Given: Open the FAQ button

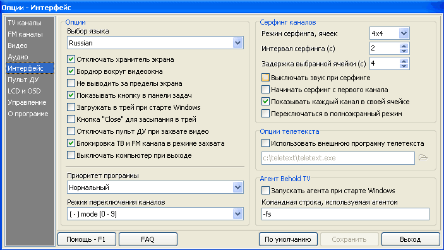Looking at the screenshot, I should pos(148,239).
